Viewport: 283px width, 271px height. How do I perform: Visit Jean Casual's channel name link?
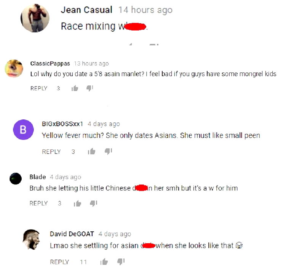coord(86,10)
